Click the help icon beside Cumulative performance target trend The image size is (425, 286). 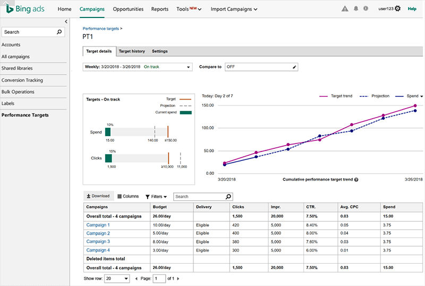(x=356, y=180)
